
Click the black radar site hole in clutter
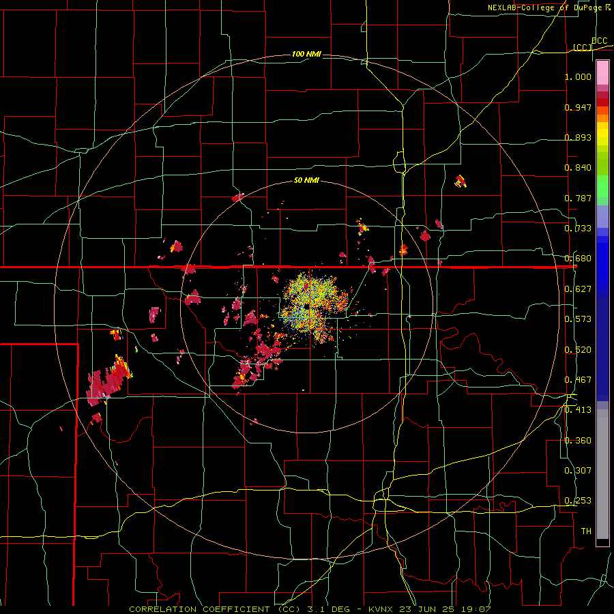click(x=306, y=306)
